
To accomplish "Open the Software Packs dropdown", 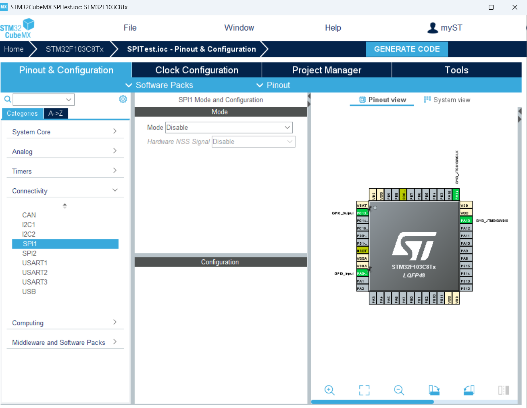I will [159, 85].
